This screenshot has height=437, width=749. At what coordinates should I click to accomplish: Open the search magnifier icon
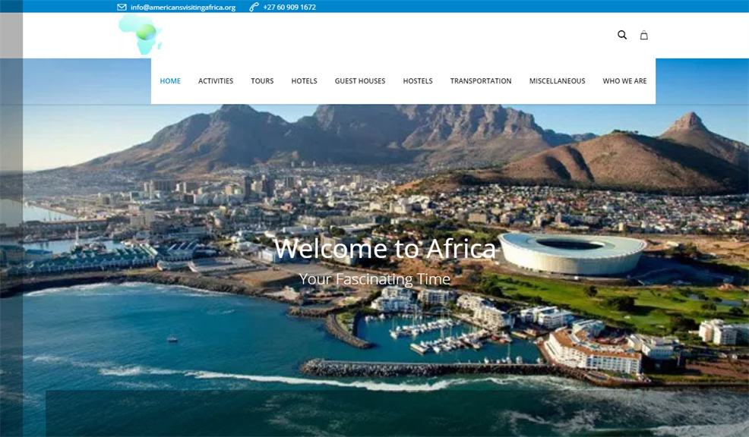point(622,35)
